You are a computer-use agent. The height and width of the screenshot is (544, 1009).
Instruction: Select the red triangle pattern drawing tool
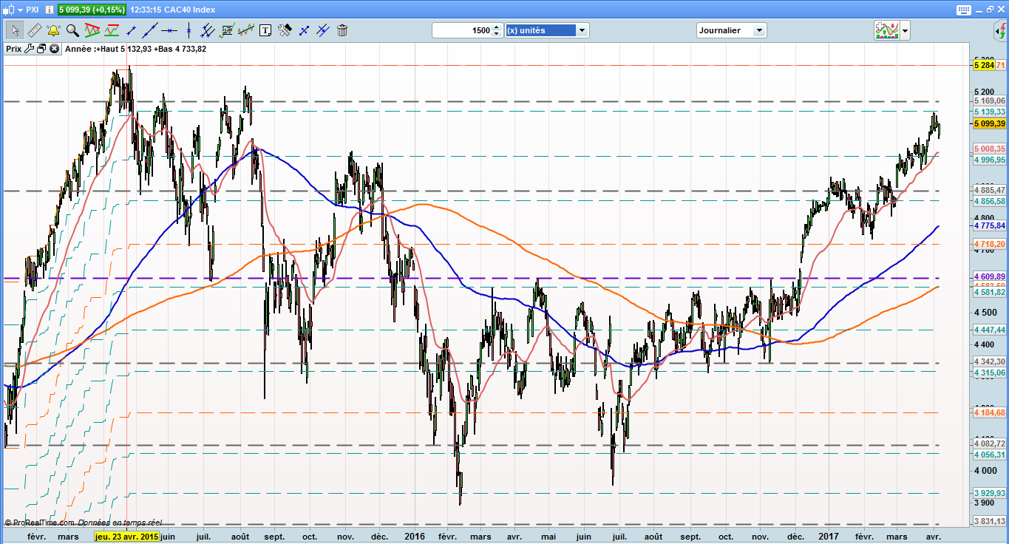(92, 30)
